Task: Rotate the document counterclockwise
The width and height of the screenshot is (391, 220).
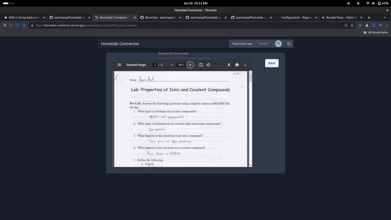Action: pos(208,65)
